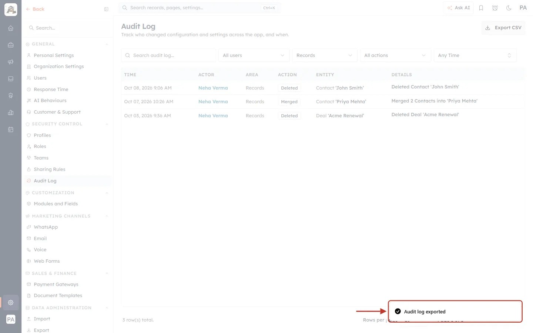This screenshot has height=333, width=533.
Task: Select the 'Deleted Deal 'Acme Renewal'' details cell
Action: pyautogui.click(x=425, y=115)
